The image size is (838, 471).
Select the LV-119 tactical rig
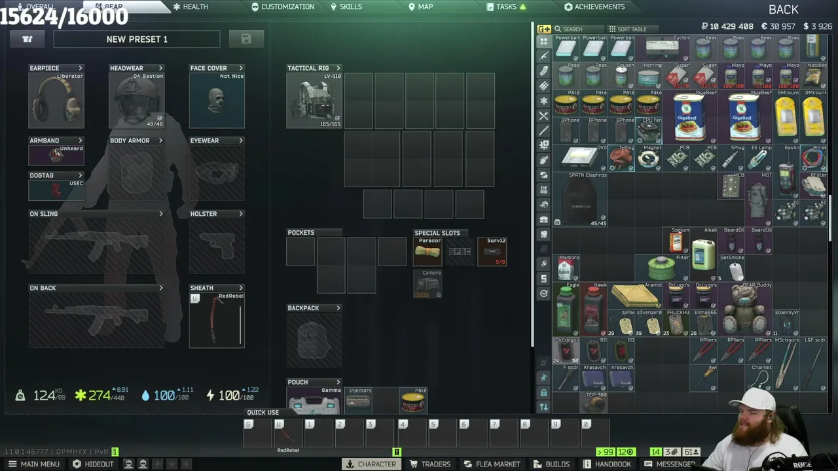pos(314,100)
